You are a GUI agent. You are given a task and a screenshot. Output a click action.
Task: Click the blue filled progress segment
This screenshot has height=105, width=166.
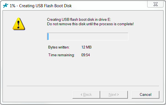pos(48,37)
